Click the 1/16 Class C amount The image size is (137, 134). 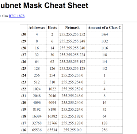click(x=104, y=48)
